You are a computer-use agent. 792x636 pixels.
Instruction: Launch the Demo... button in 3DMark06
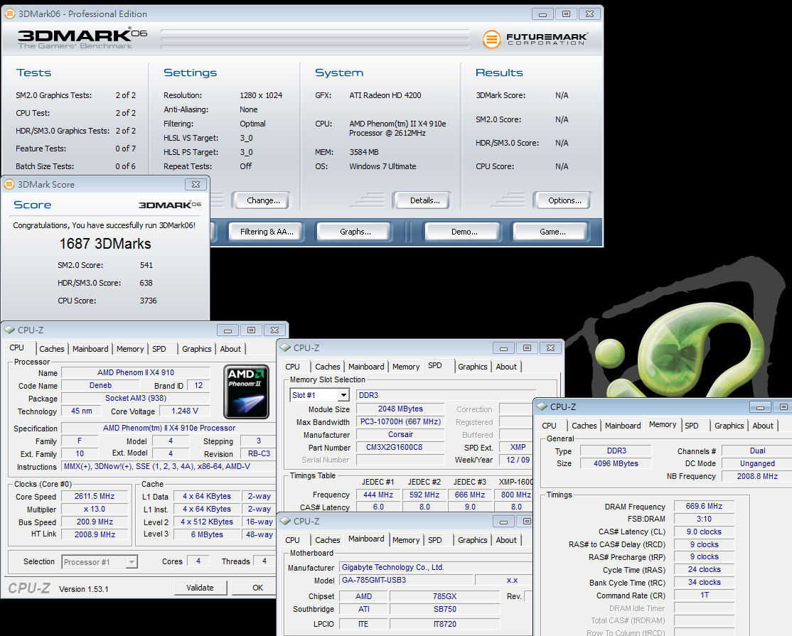(464, 232)
